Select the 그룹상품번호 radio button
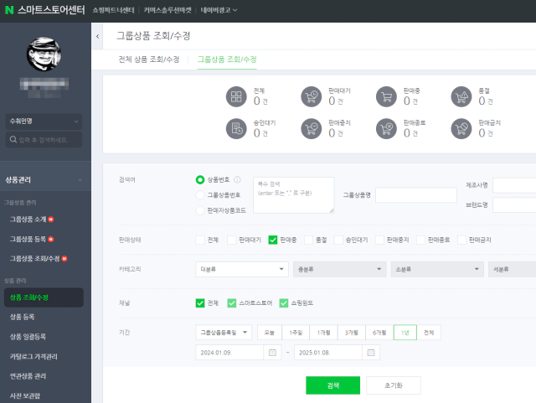Viewport: 536px width, 403px height. point(200,195)
